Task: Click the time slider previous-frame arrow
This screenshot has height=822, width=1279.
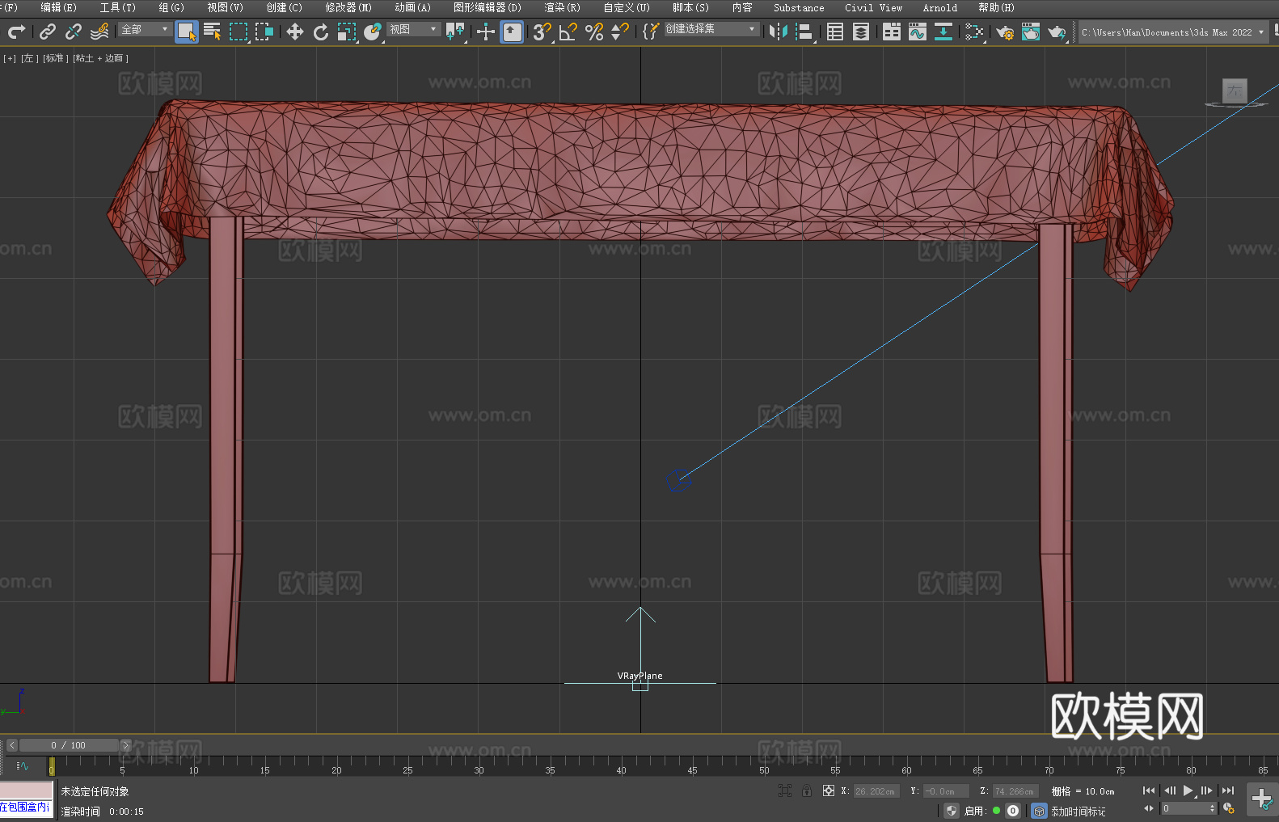Action: coord(11,745)
